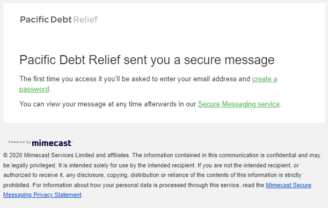Open the Secure Messaging service link
328x208 pixels.
[239, 104]
